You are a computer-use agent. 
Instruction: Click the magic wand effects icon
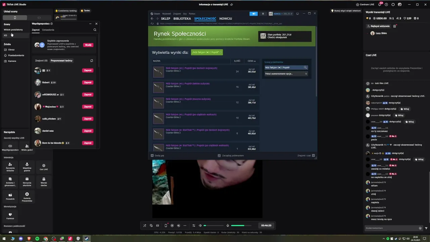point(145,226)
